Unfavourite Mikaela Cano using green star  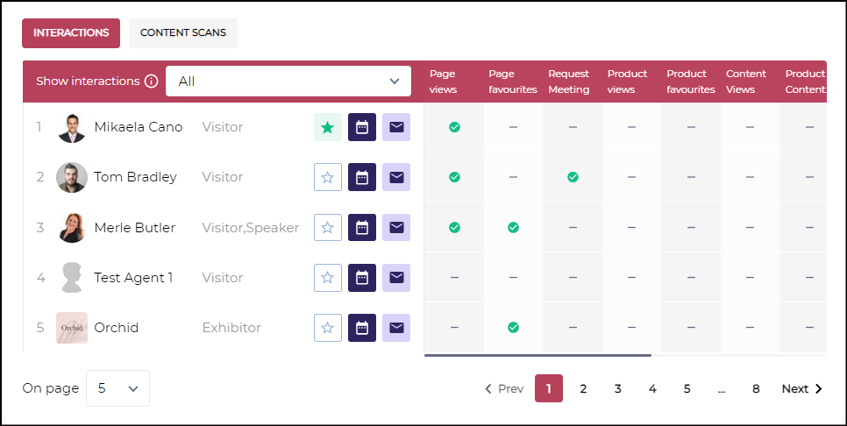click(328, 127)
